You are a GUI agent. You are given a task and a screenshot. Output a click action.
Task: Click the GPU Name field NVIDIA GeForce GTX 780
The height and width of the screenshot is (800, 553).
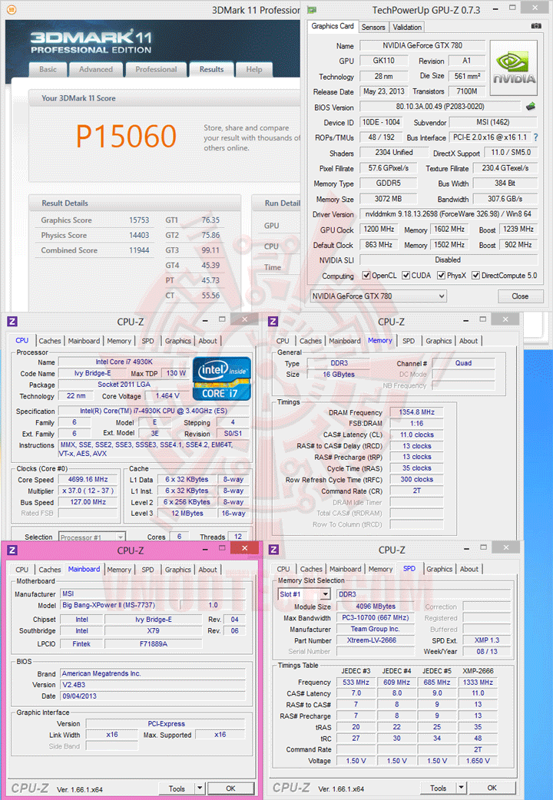(422, 45)
